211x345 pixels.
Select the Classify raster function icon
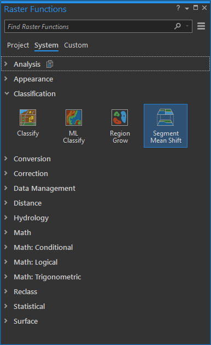[x=28, y=118]
